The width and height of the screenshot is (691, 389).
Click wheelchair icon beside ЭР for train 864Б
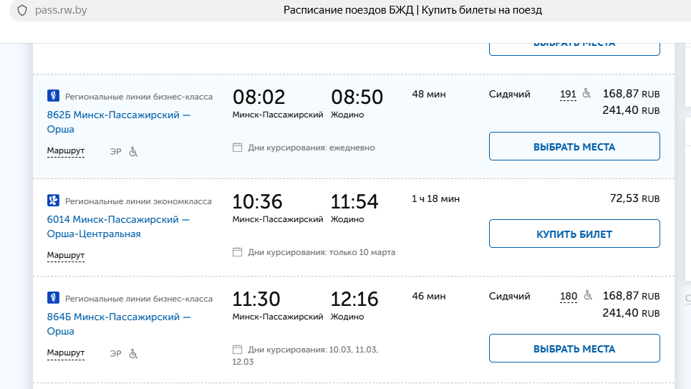[133, 354]
